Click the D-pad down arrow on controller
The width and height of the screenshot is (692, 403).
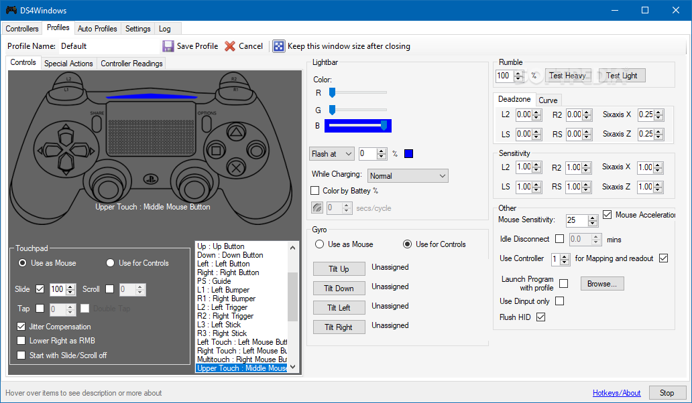pyautogui.click(x=66, y=166)
